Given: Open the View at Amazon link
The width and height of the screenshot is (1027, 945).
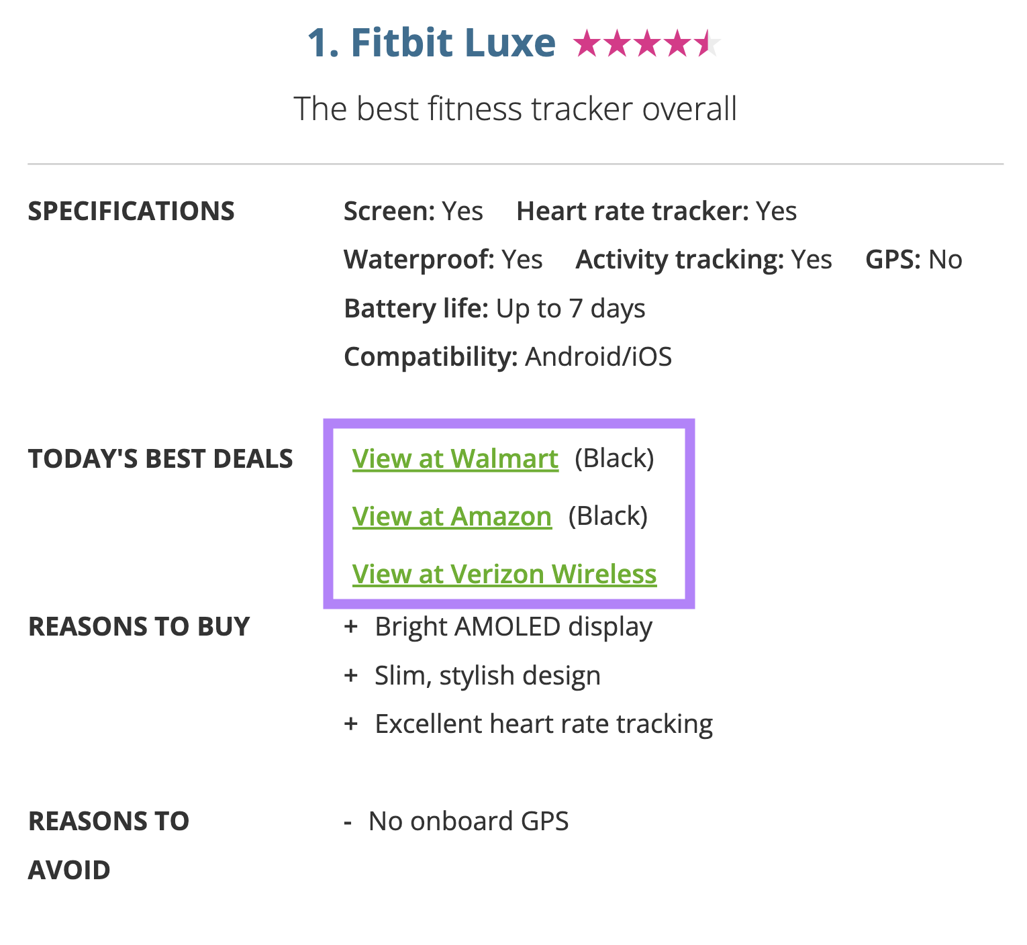Looking at the screenshot, I should (x=452, y=517).
